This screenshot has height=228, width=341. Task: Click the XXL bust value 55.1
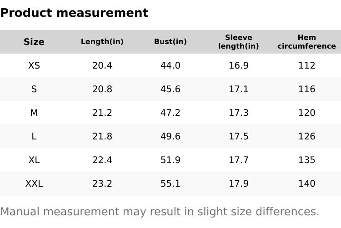[170, 183]
